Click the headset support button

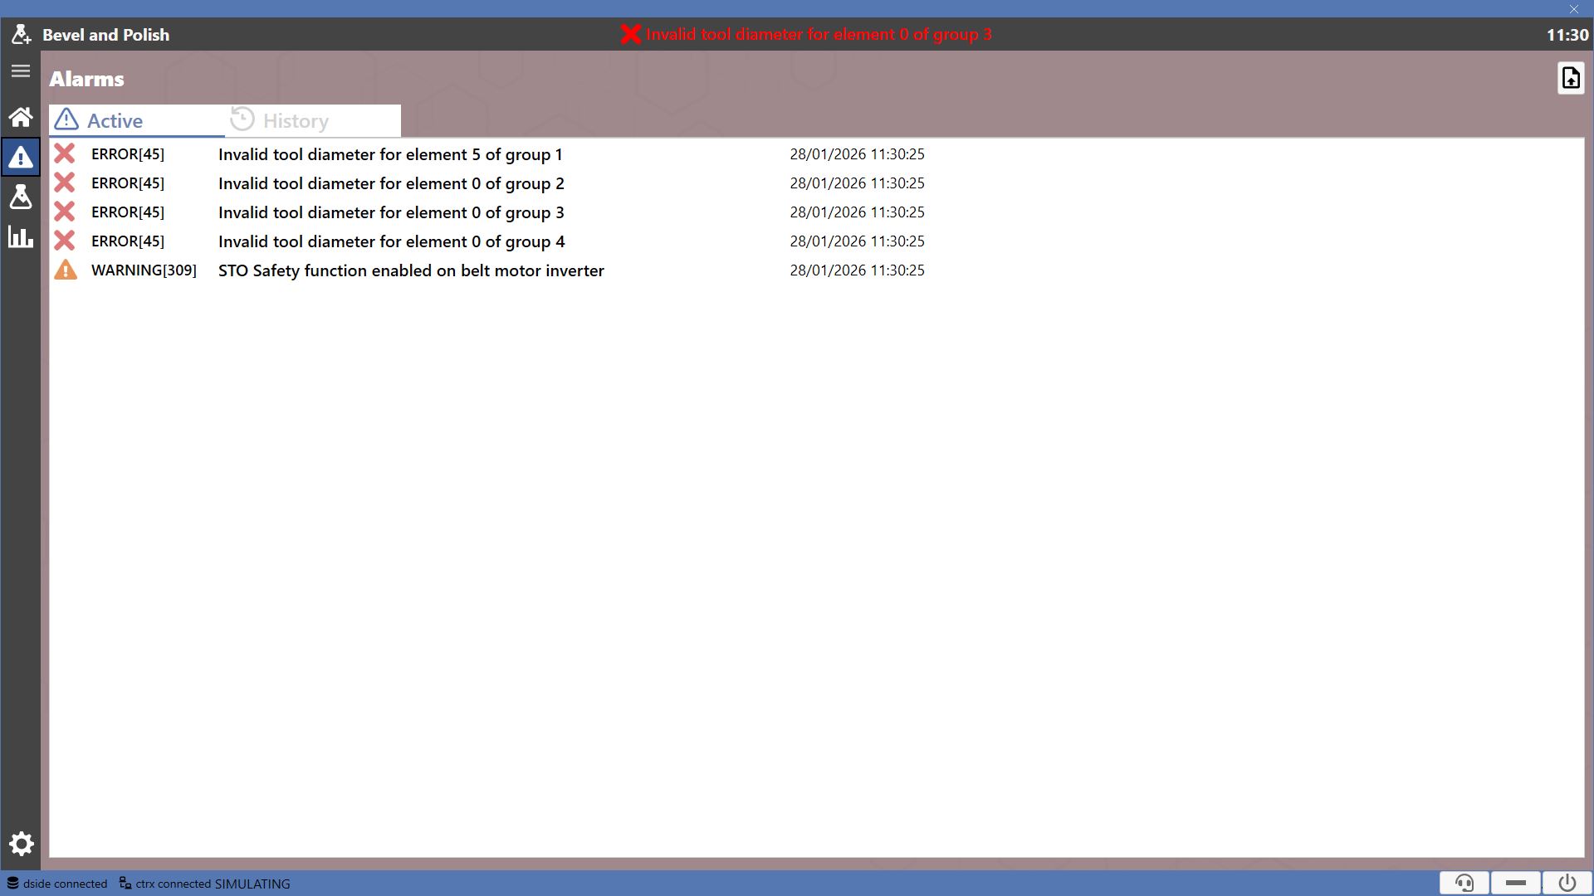coord(1464,883)
